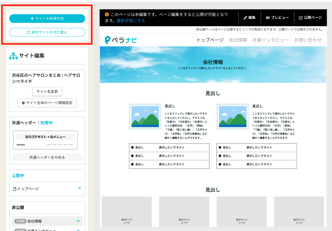
Task: Go to 社員インタビュー in the navigation menu
Action: [x=270, y=40]
